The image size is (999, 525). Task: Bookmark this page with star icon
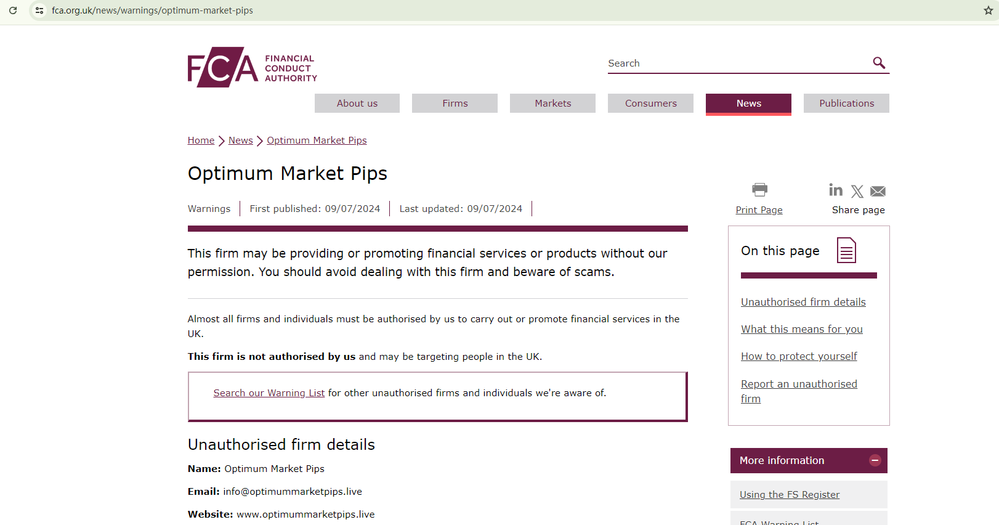click(x=988, y=10)
